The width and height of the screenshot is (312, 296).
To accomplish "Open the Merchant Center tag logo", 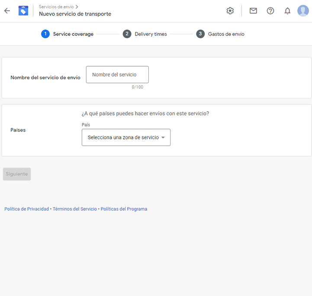I will click(23, 11).
